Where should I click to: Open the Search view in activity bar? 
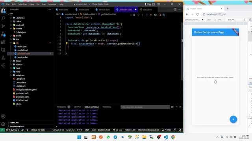click(3, 18)
